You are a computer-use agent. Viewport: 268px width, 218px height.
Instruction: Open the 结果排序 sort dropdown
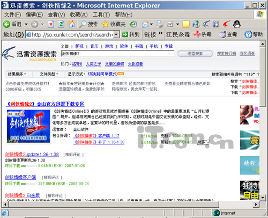(x=17, y=74)
